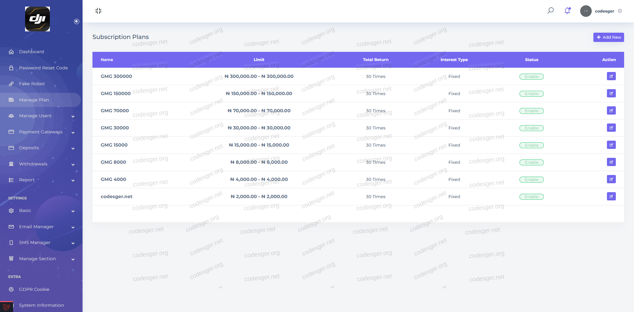This screenshot has width=634, height=312.
Task: Edit the GMG 300000 plan
Action: (611, 76)
